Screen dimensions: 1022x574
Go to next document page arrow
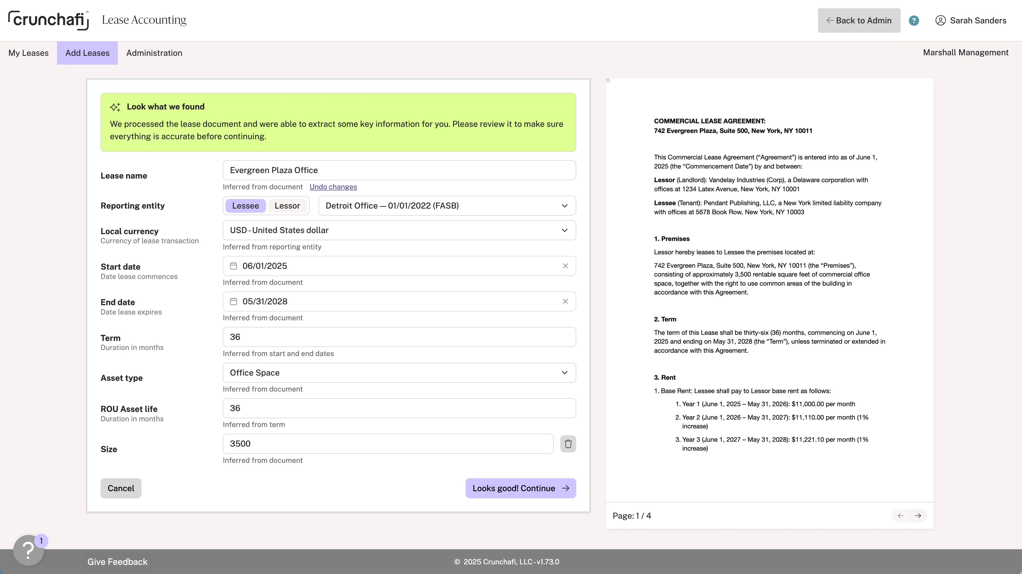918,516
